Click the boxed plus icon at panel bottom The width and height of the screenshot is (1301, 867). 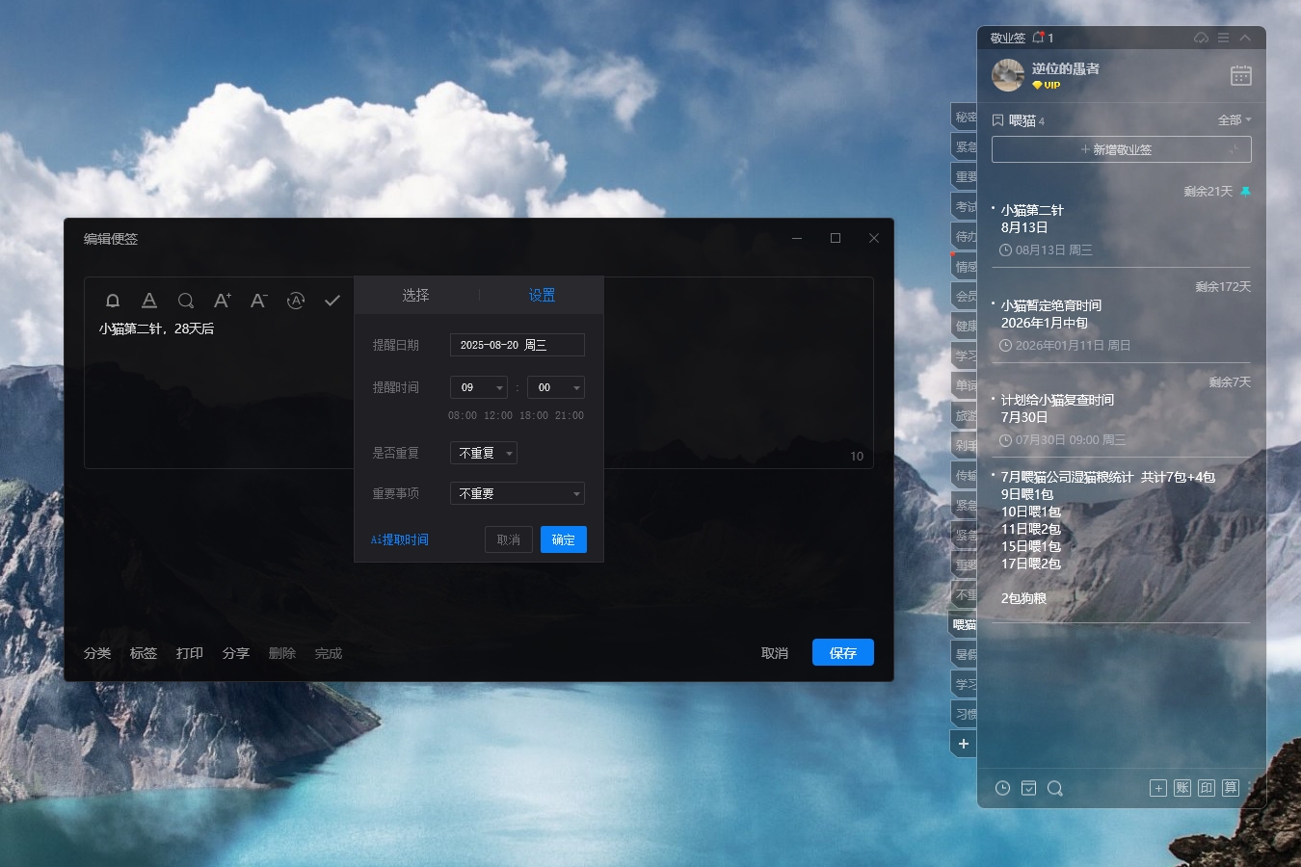tap(1158, 788)
